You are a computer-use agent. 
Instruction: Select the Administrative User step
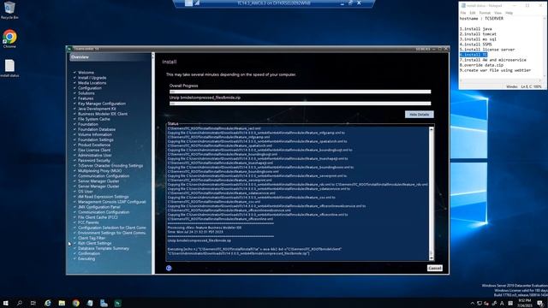(95, 155)
